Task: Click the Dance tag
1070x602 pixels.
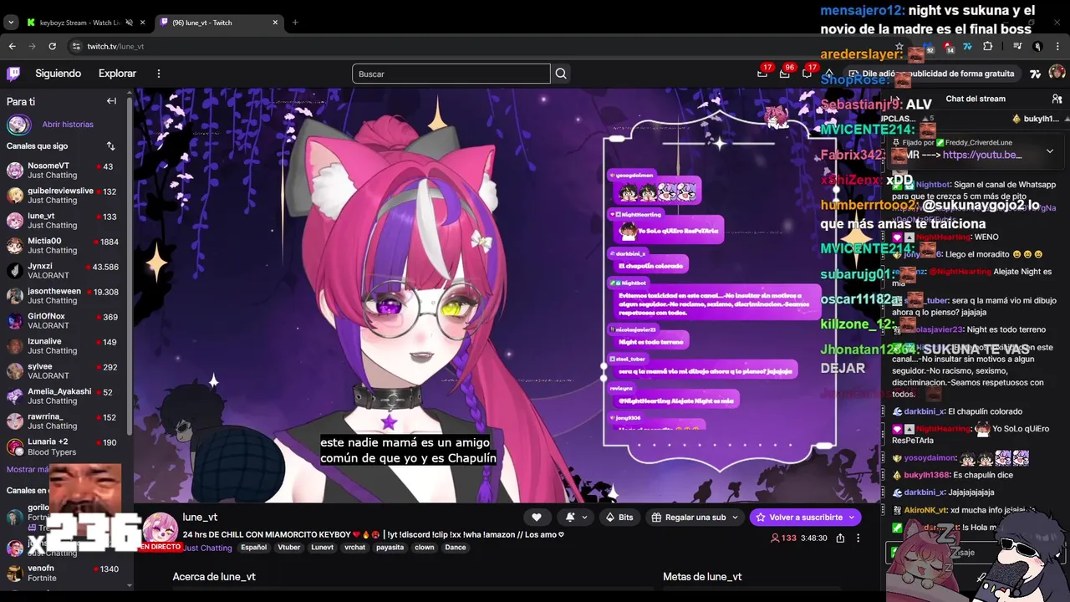Action: click(x=456, y=548)
